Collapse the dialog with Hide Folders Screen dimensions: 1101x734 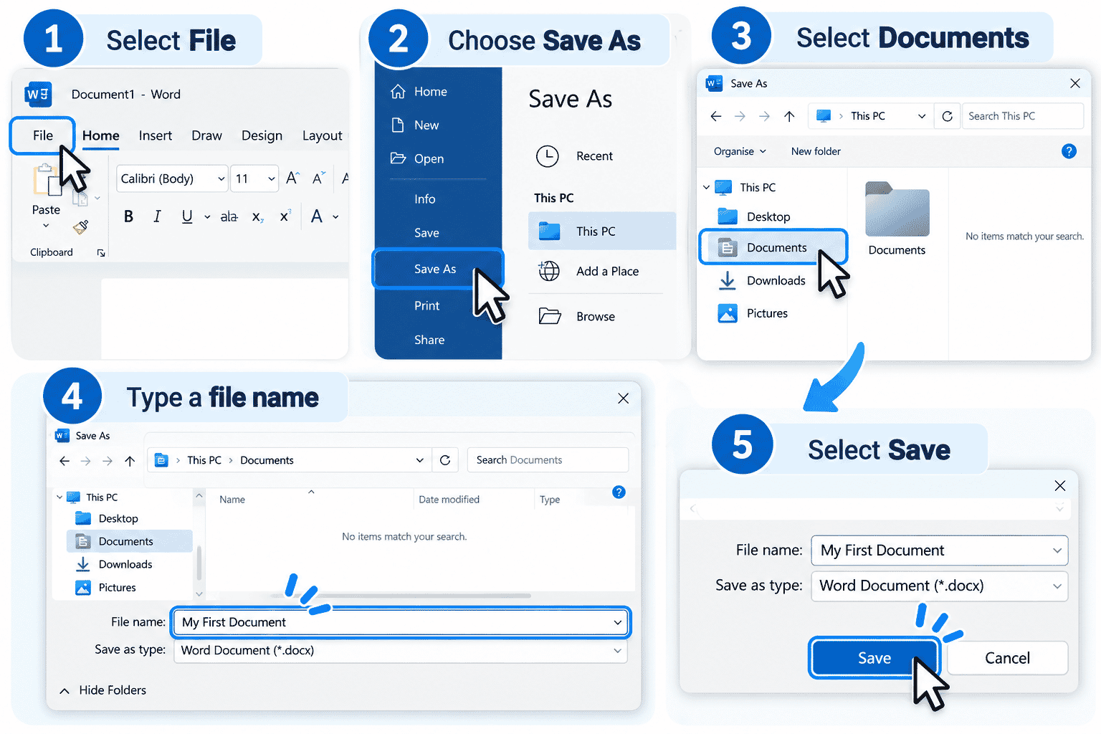(x=103, y=690)
